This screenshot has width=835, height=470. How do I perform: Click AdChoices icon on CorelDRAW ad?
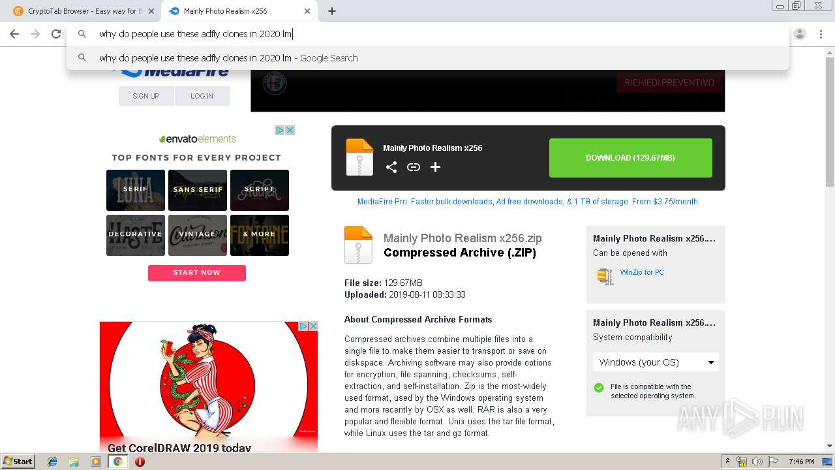click(303, 326)
